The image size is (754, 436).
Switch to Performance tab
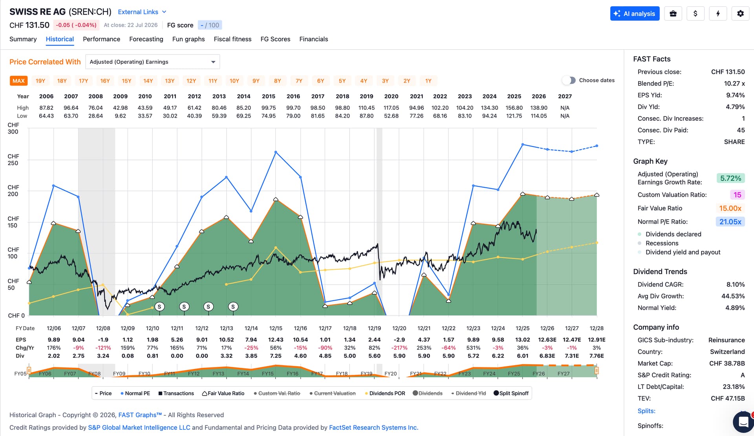(x=101, y=39)
